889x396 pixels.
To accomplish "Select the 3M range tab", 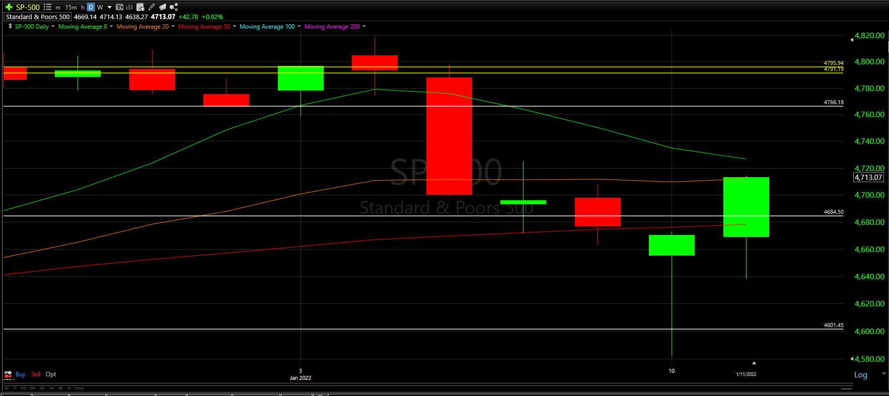I will tap(42, 388).
